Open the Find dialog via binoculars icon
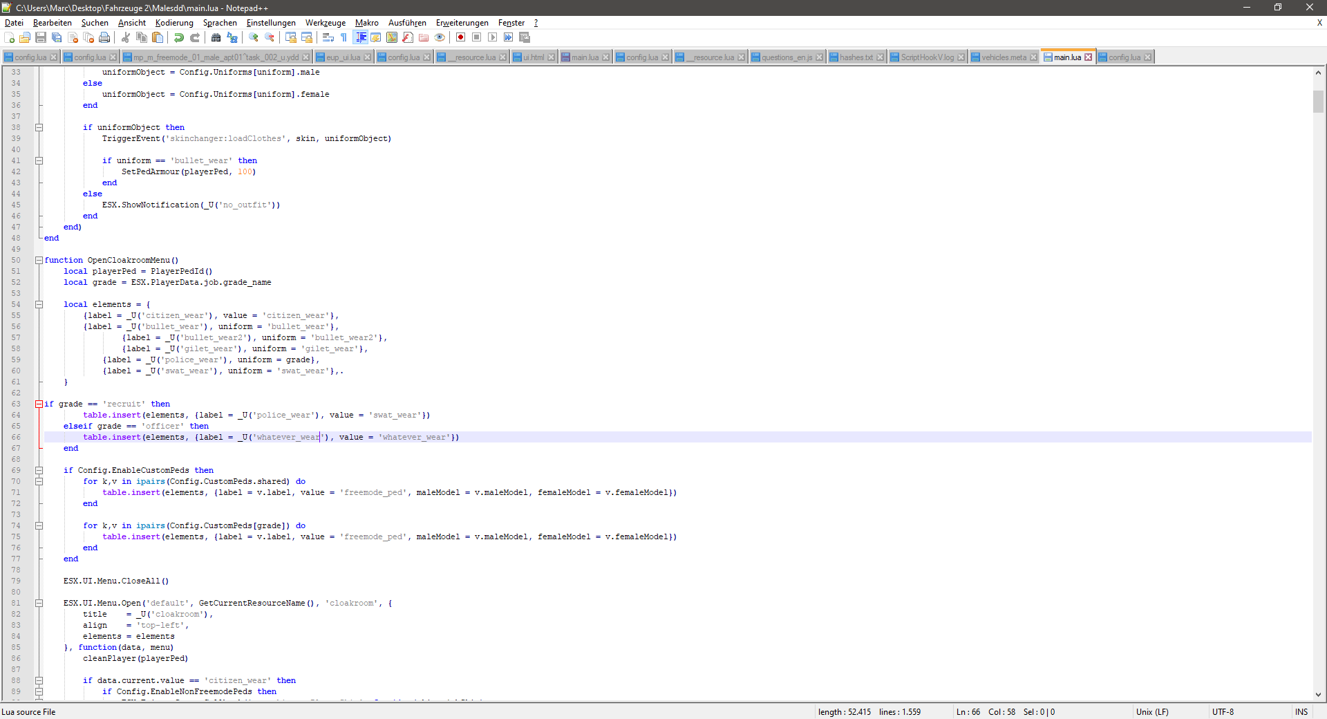The image size is (1327, 719). (215, 38)
